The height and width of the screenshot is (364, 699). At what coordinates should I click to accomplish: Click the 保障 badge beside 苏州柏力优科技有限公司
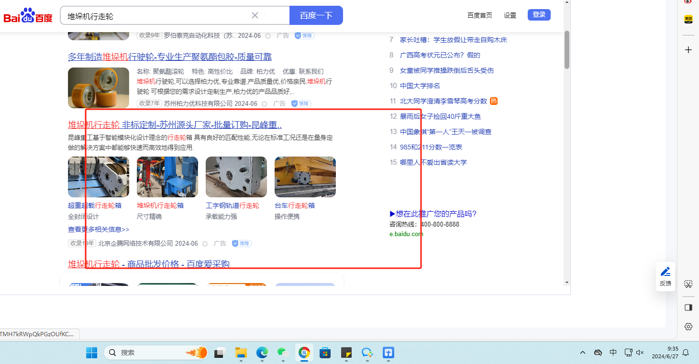pyautogui.click(x=301, y=103)
